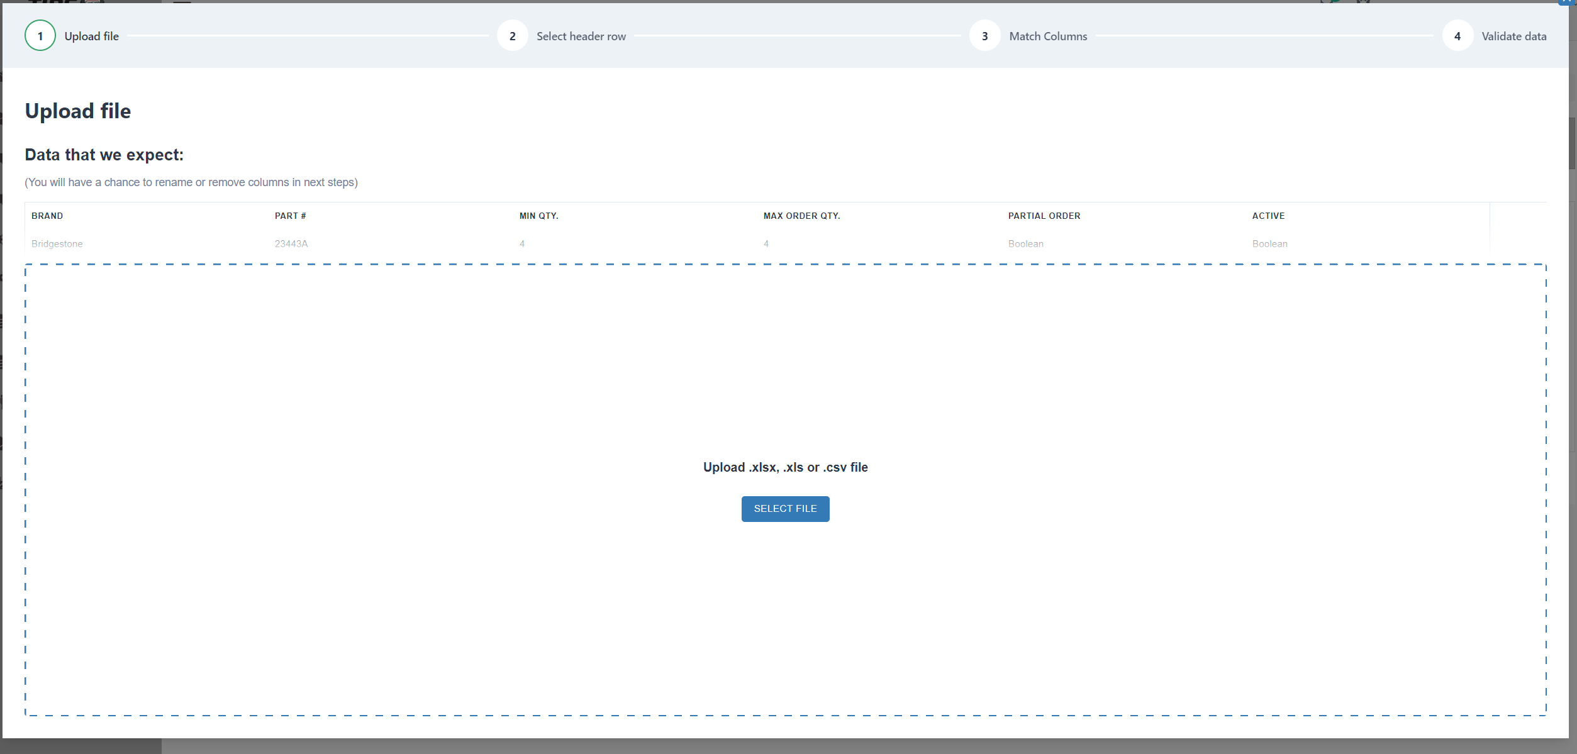The image size is (1577, 754).
Task: Click the '23443A' sample part number cell
Action: click(x=291, y=244)
